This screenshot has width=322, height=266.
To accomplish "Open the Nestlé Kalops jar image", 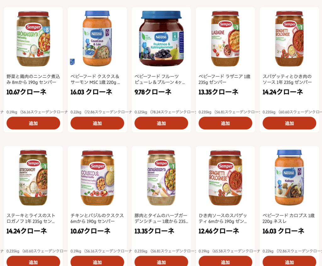I will click(289, 178).
